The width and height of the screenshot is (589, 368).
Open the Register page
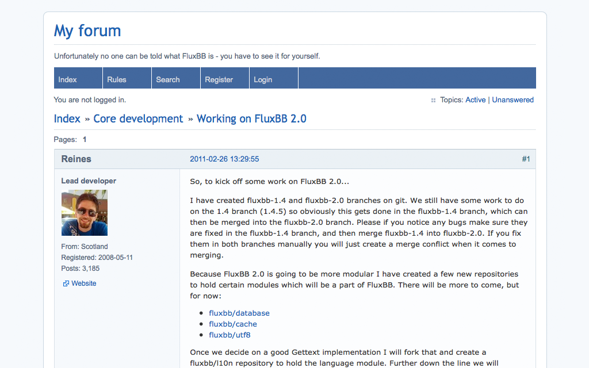pyautogui.click(x=219, y=79)
